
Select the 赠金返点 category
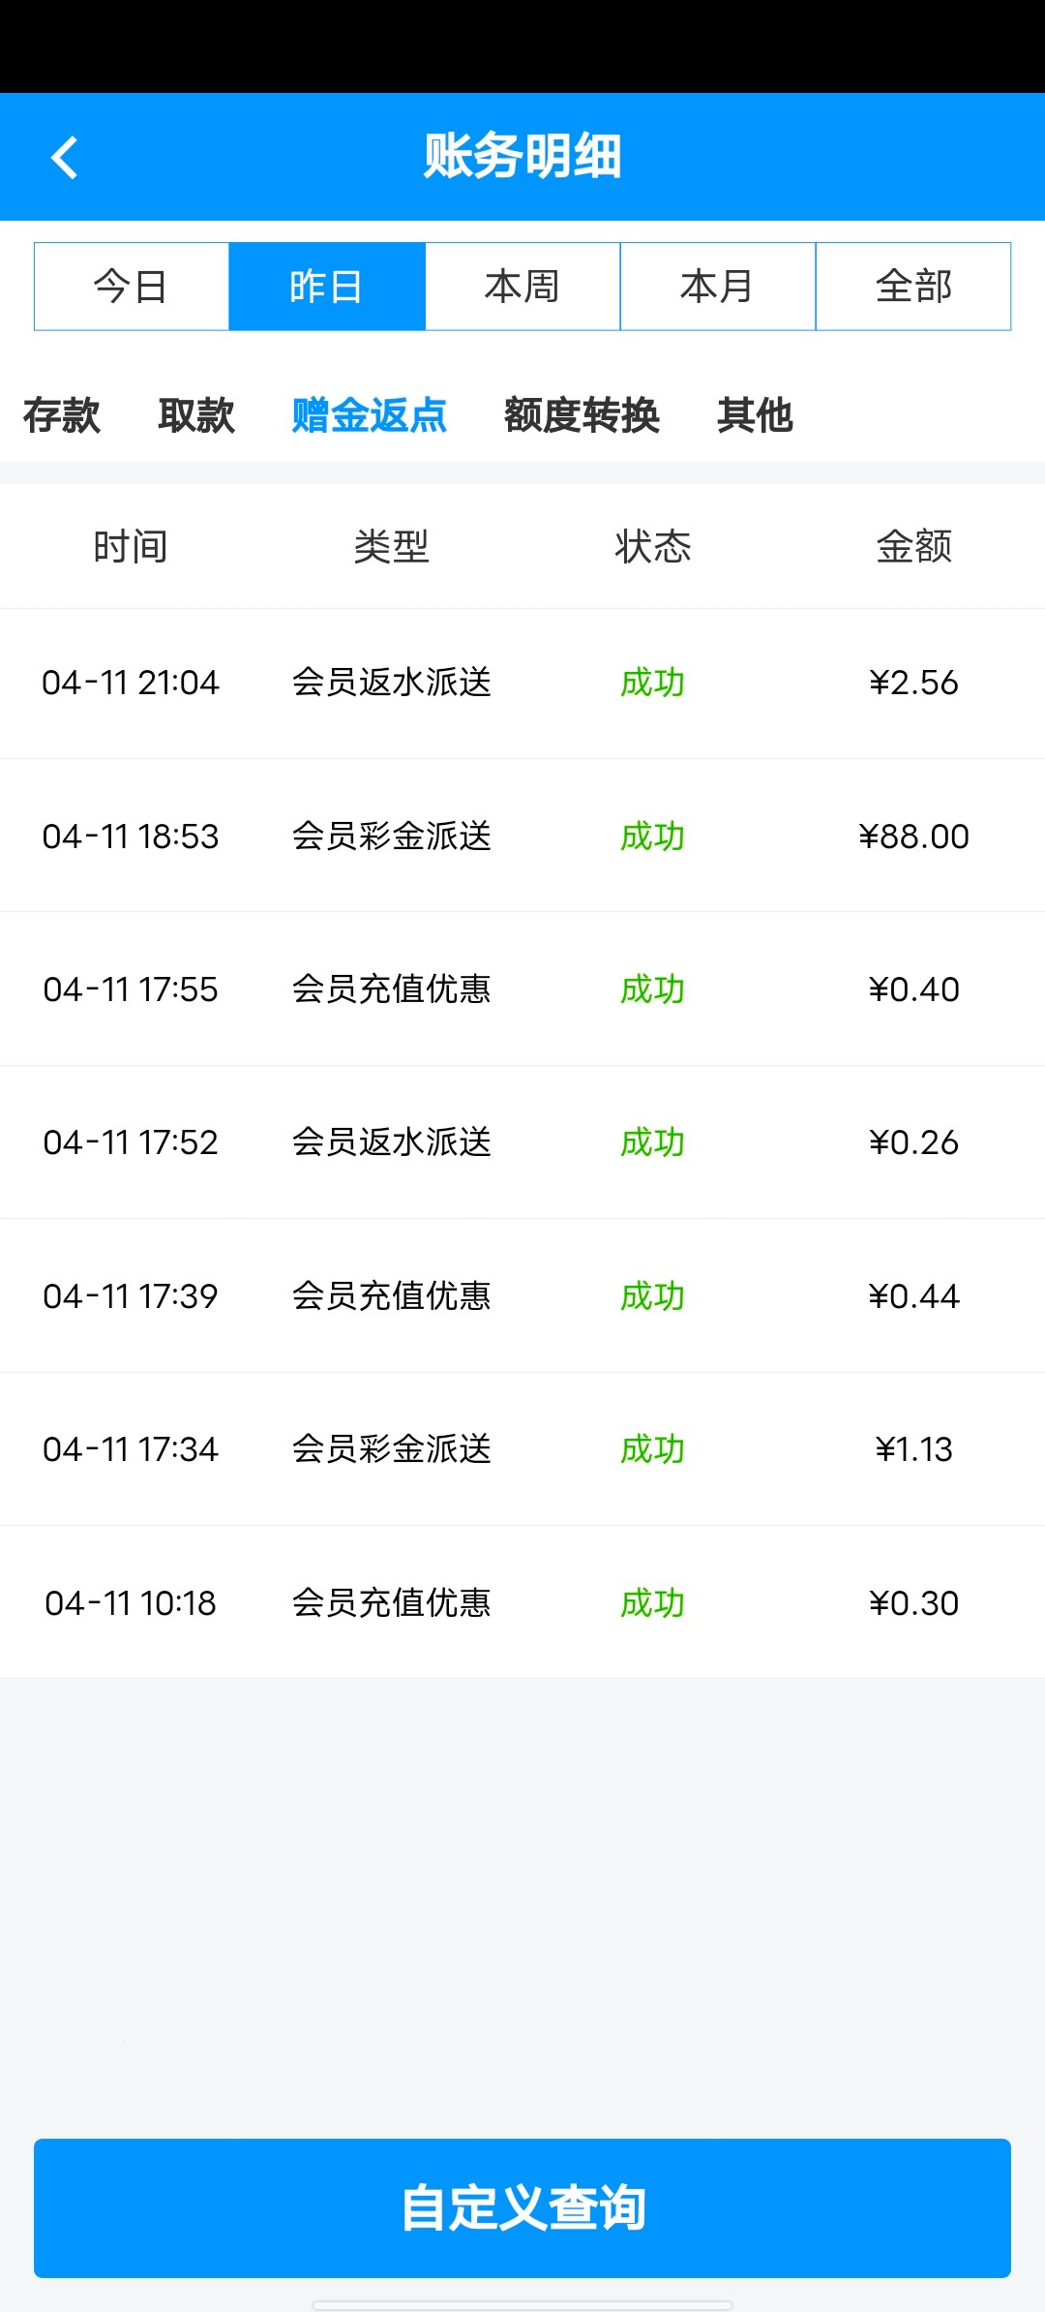[370, 415]
